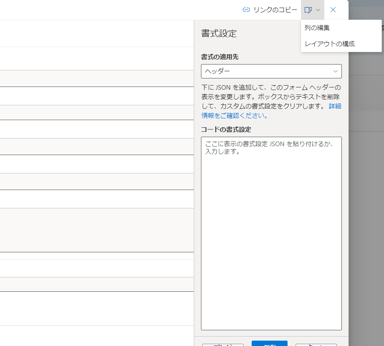The height and width of the screenshot is (346, 384).
Task: Click the chain link icon beside リンクのコピー
Action: [246, 10]
